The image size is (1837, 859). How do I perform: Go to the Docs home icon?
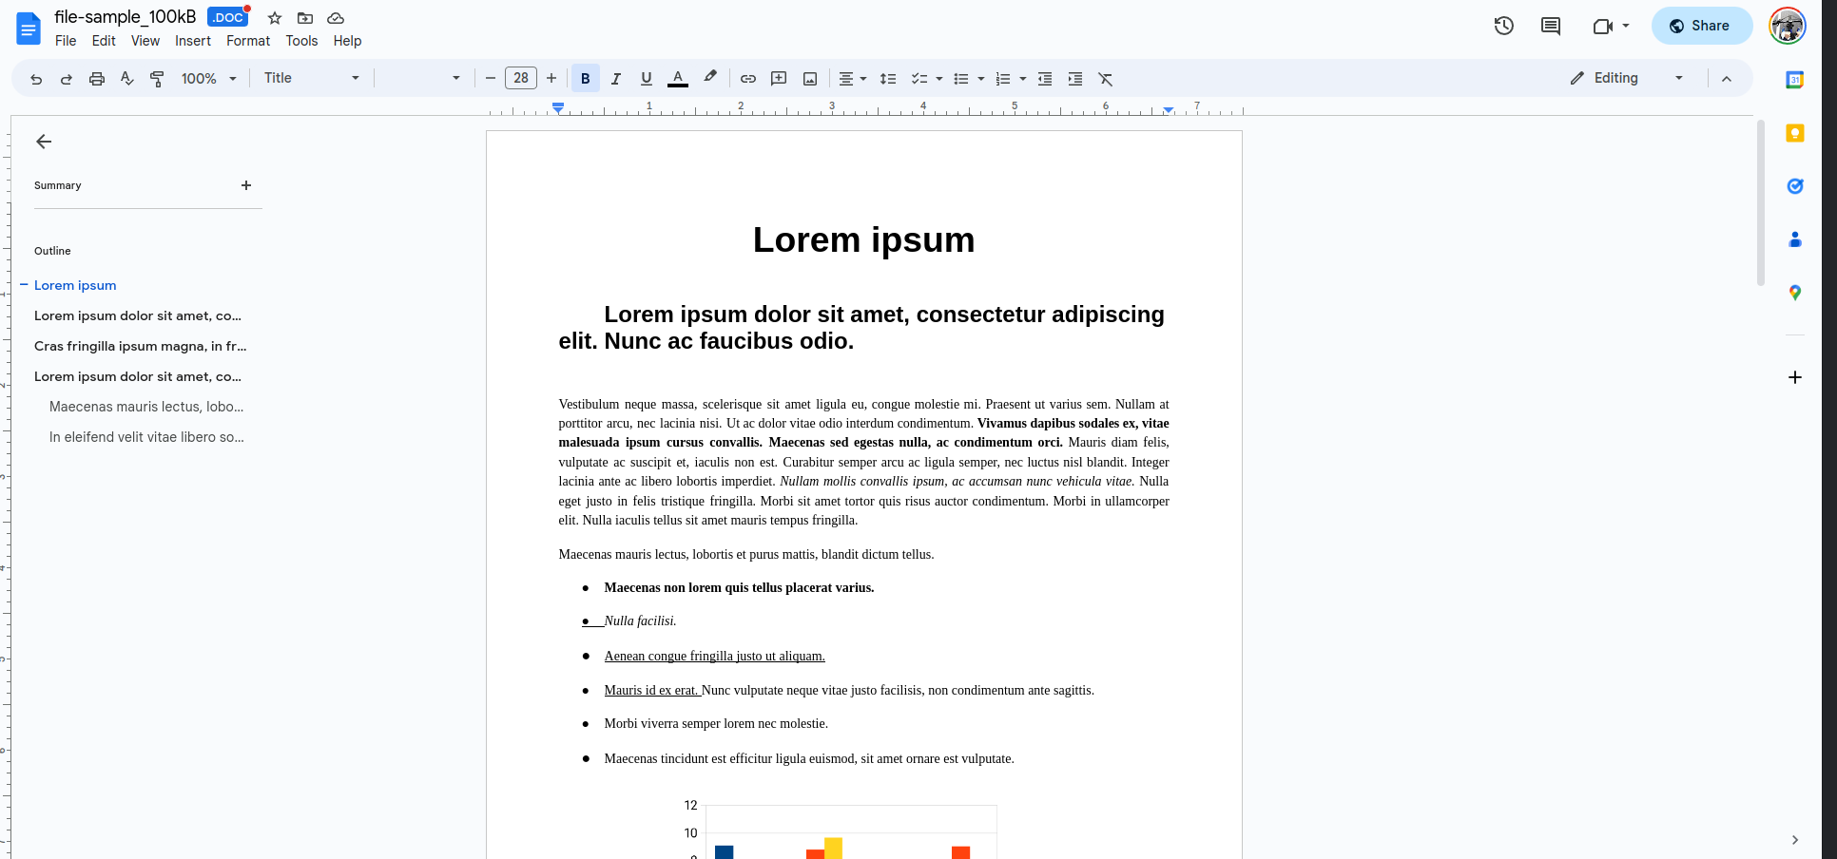[29, 29]
